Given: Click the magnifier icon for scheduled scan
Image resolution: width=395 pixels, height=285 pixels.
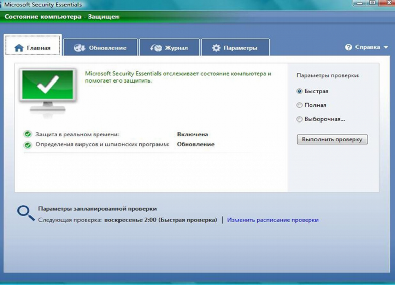Looking at the screenshot, I should [25, 212].
